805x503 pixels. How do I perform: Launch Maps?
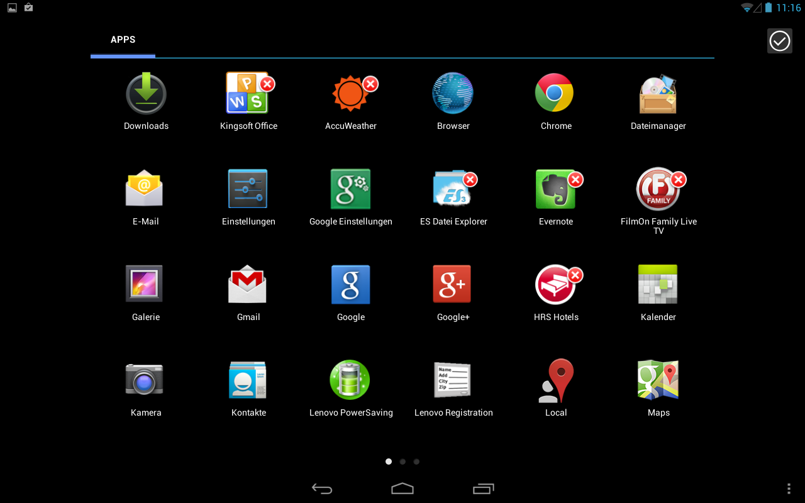click(658, 380)
